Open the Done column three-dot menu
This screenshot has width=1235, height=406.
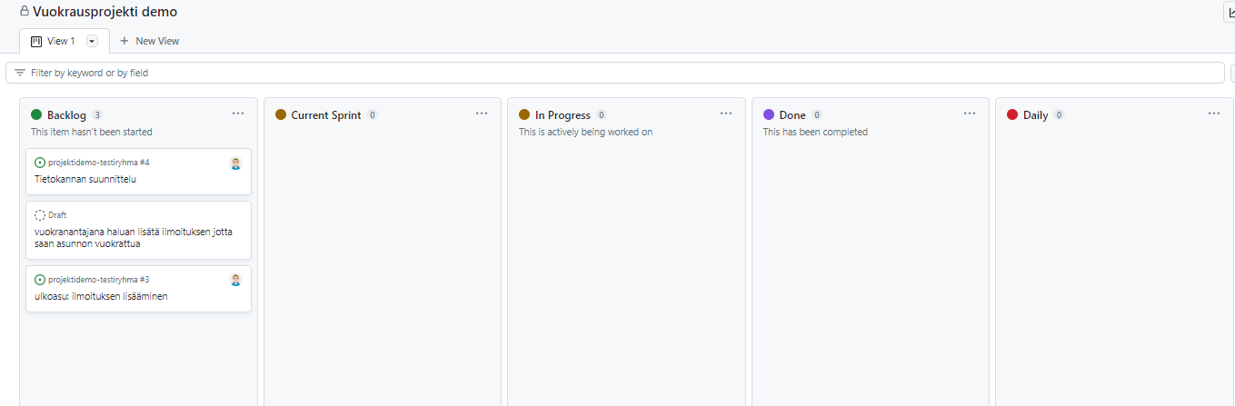970,114
